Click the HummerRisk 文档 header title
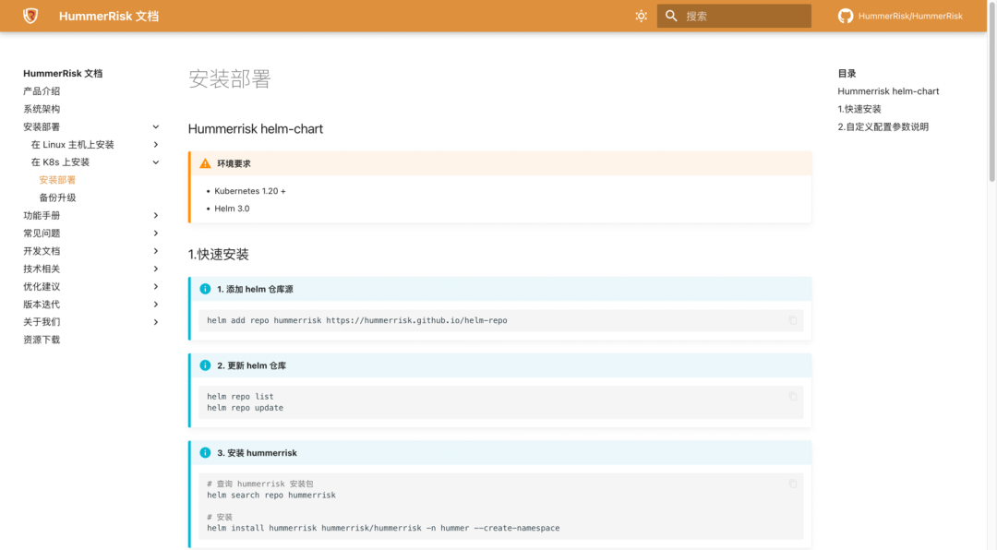The width and height of the screenshot is (997, 550). 109,16
